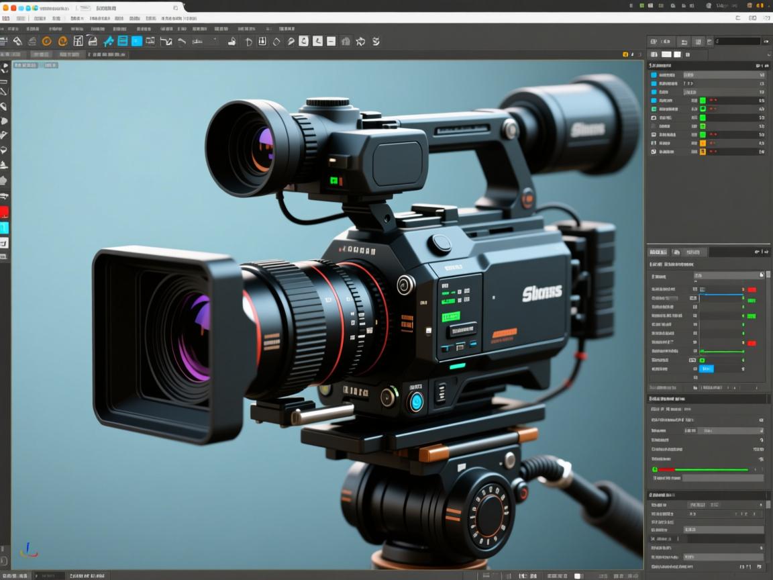The image size is (773, 580).
Task: Click the blue button below the graph
Action: coord(707,369)
